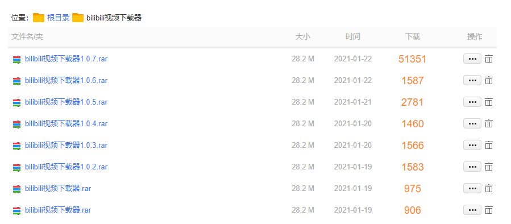The width and height of the screenshot is (511, 224).
Task: Click the rar file icon beside 1.0.7.rar
Action: [x=16, y=59]
